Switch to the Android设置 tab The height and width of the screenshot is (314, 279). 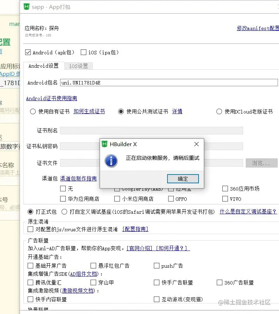pyautogui.click(x=44, y=66)
